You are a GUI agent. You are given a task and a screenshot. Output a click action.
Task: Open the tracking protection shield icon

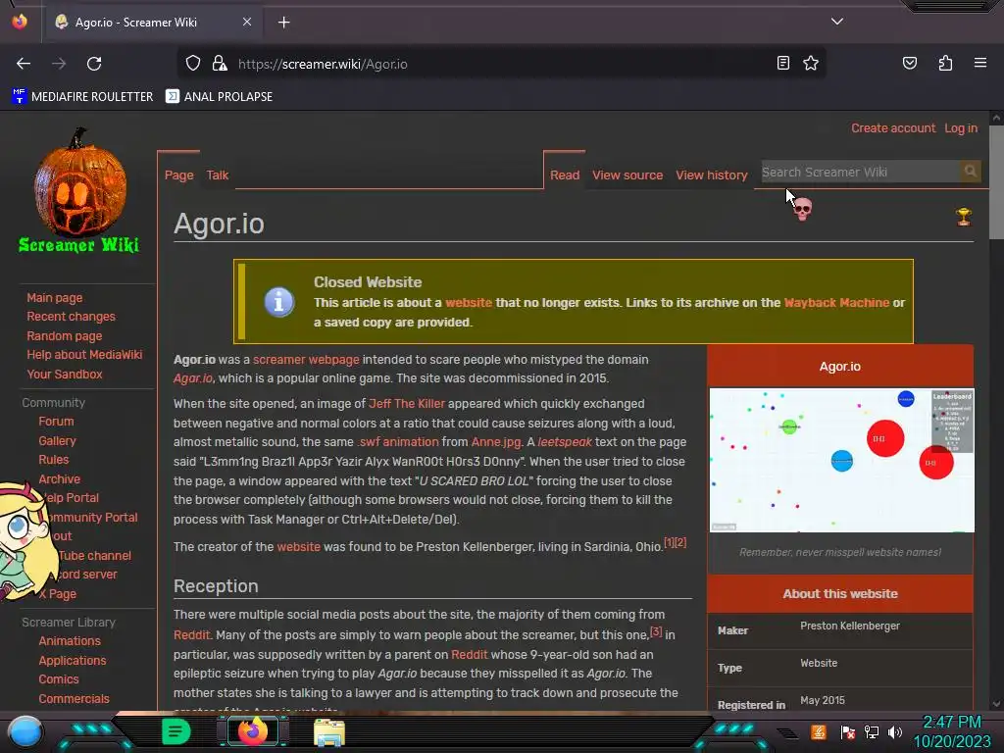(193, 64)
